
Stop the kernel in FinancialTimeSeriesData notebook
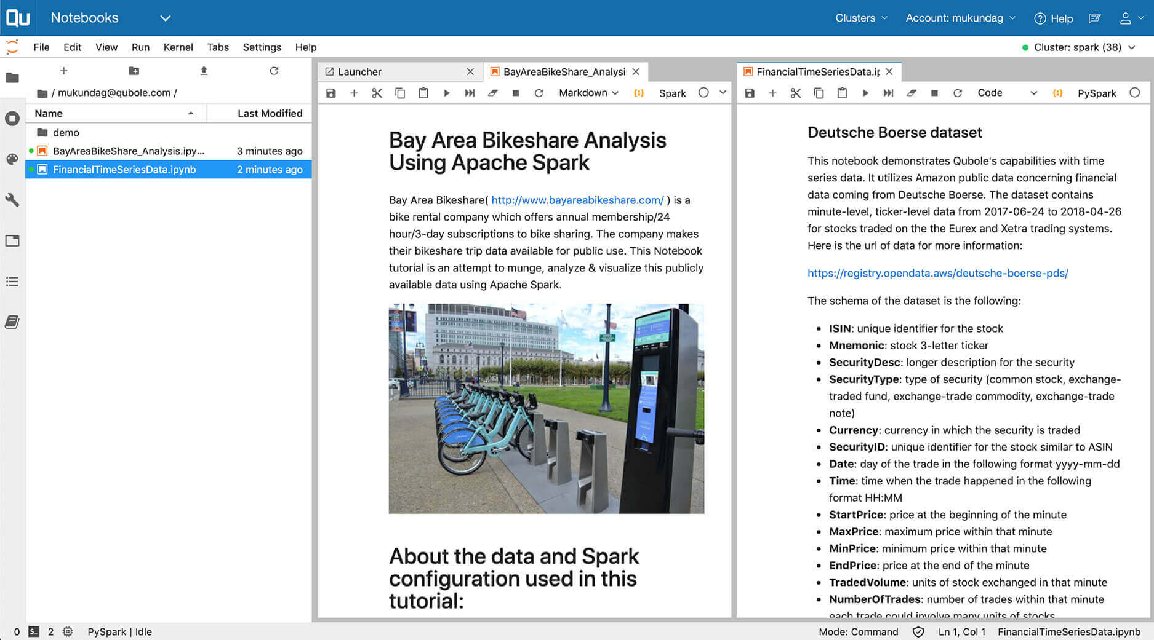[934, 93]
